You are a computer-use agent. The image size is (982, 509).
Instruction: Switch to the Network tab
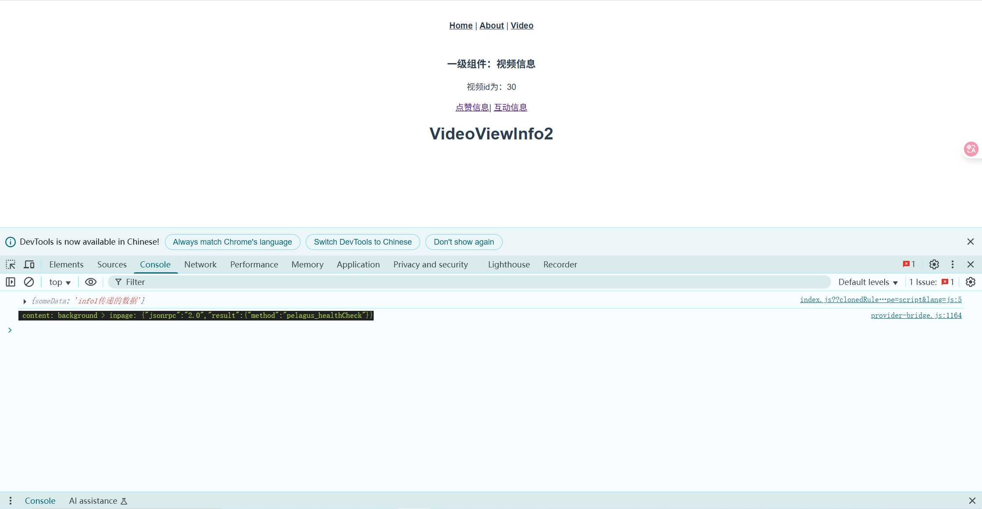[200, 264]
